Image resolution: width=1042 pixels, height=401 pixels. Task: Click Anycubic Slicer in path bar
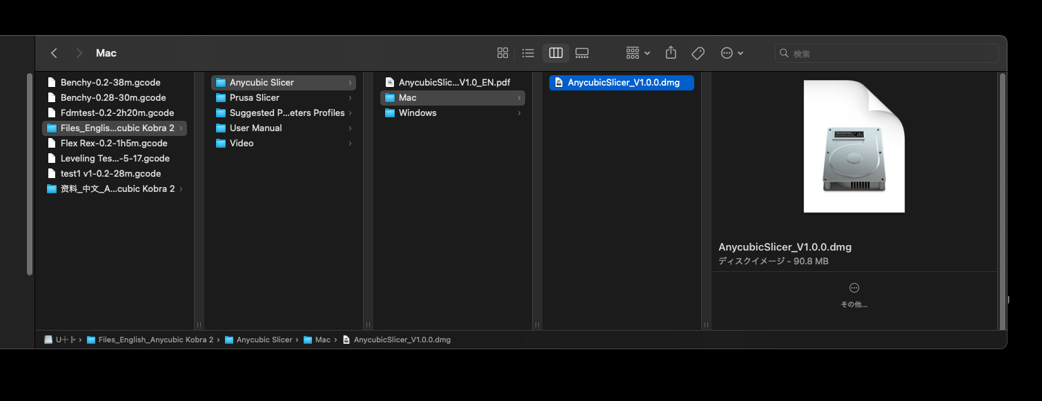tap(264, 340)
